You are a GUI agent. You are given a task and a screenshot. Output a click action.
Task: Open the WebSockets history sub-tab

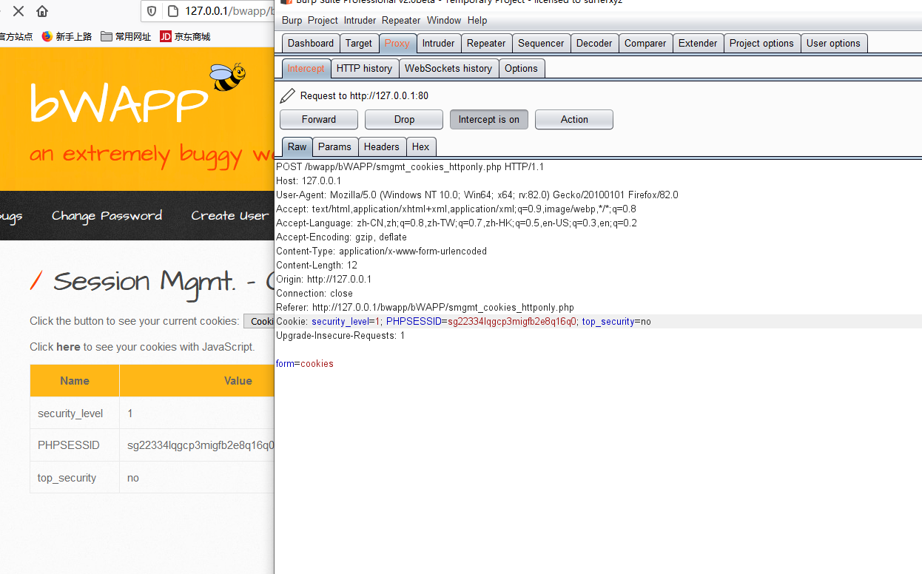[x=448, y=68]
